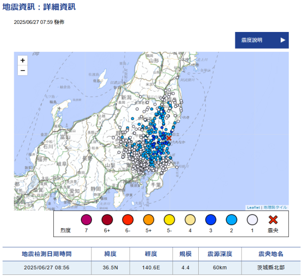Click the intensity 5+ orange legend swatch
This screenshot has height=280, width=305.
pyautogui.click(x=148, y=220)
